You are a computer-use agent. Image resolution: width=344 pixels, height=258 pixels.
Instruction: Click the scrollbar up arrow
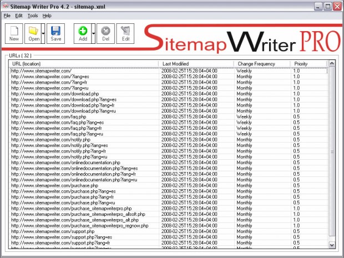coord(332,64)
